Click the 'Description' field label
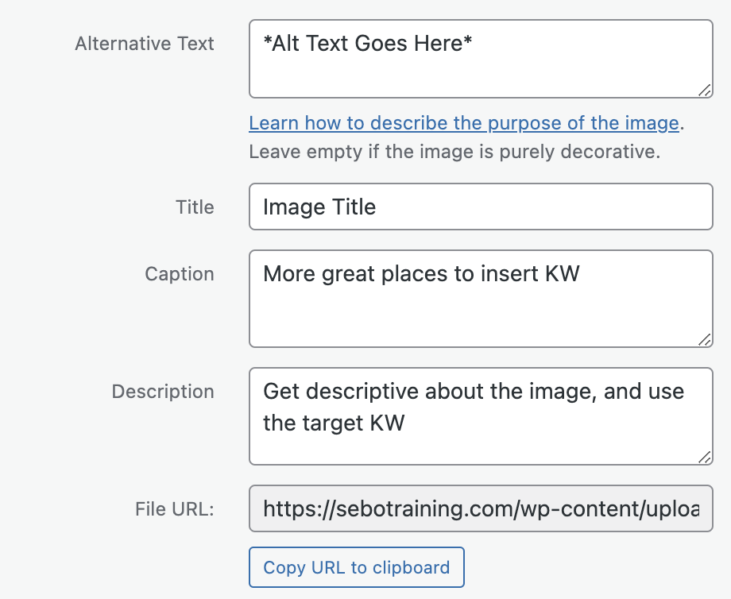Image resolution: width=731 pixels, height=599 pixels. (x=163, y=392)
